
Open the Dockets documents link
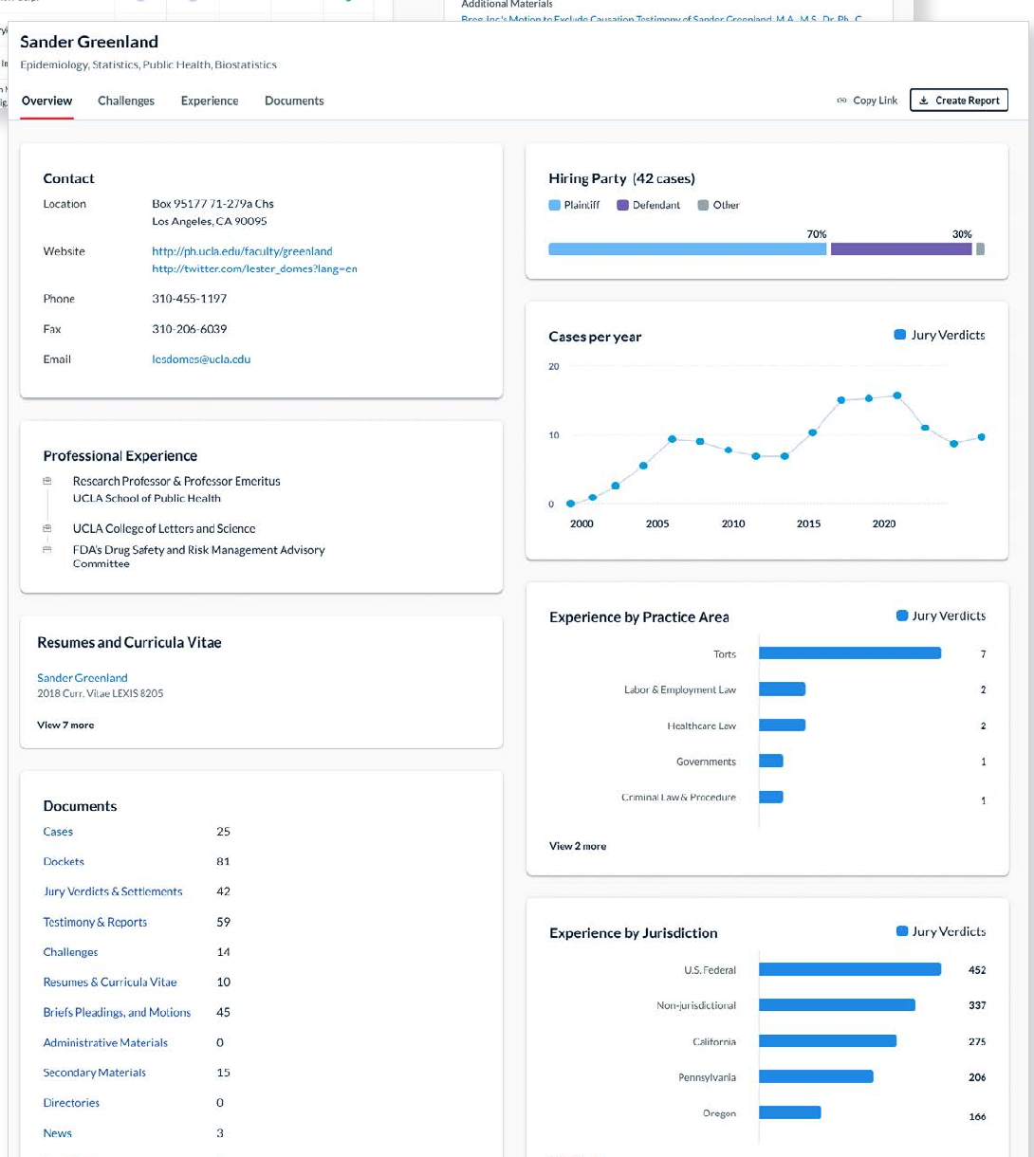[x=64, y=862]
